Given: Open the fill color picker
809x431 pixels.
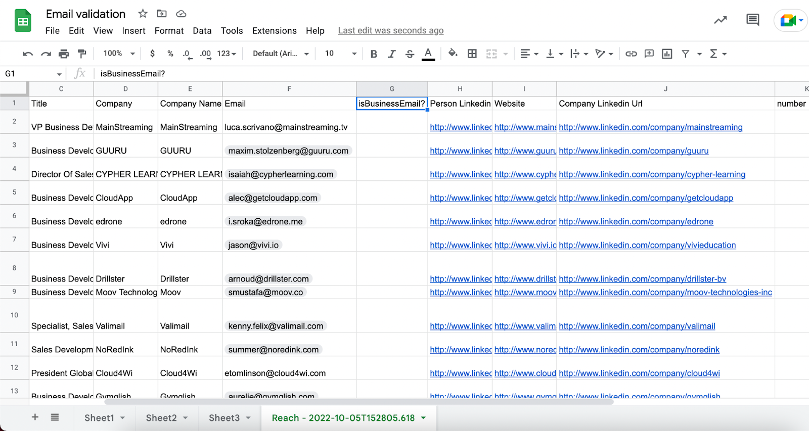Looking at the screenshot, I should pos(453,53).
